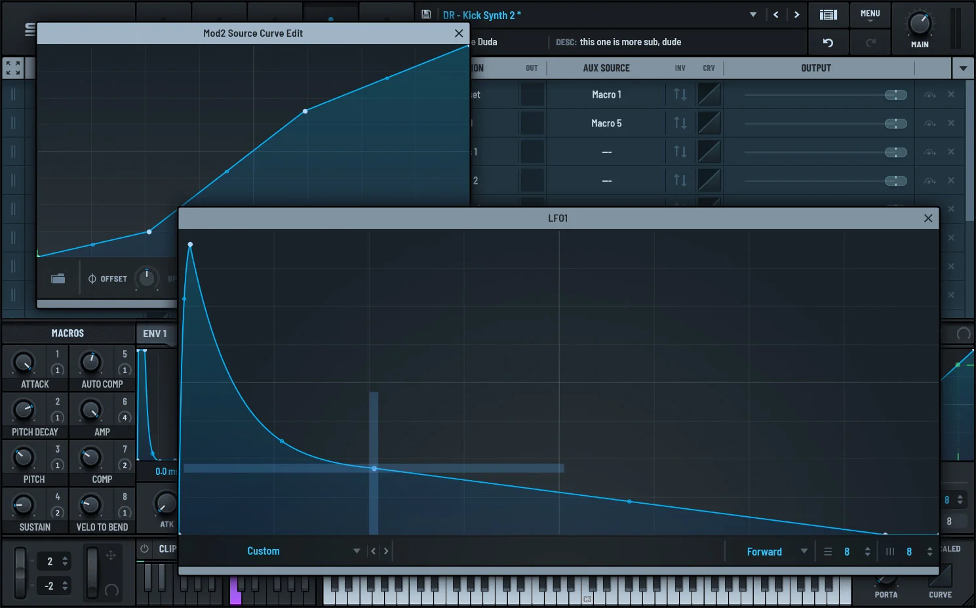Open folder icon in Mod2 Curve Edit

click(58, 279)
